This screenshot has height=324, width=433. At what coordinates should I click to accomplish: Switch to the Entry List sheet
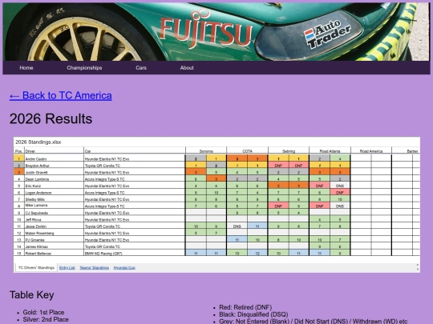(67, 267)
